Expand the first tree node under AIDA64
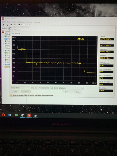 click(3, 34)
